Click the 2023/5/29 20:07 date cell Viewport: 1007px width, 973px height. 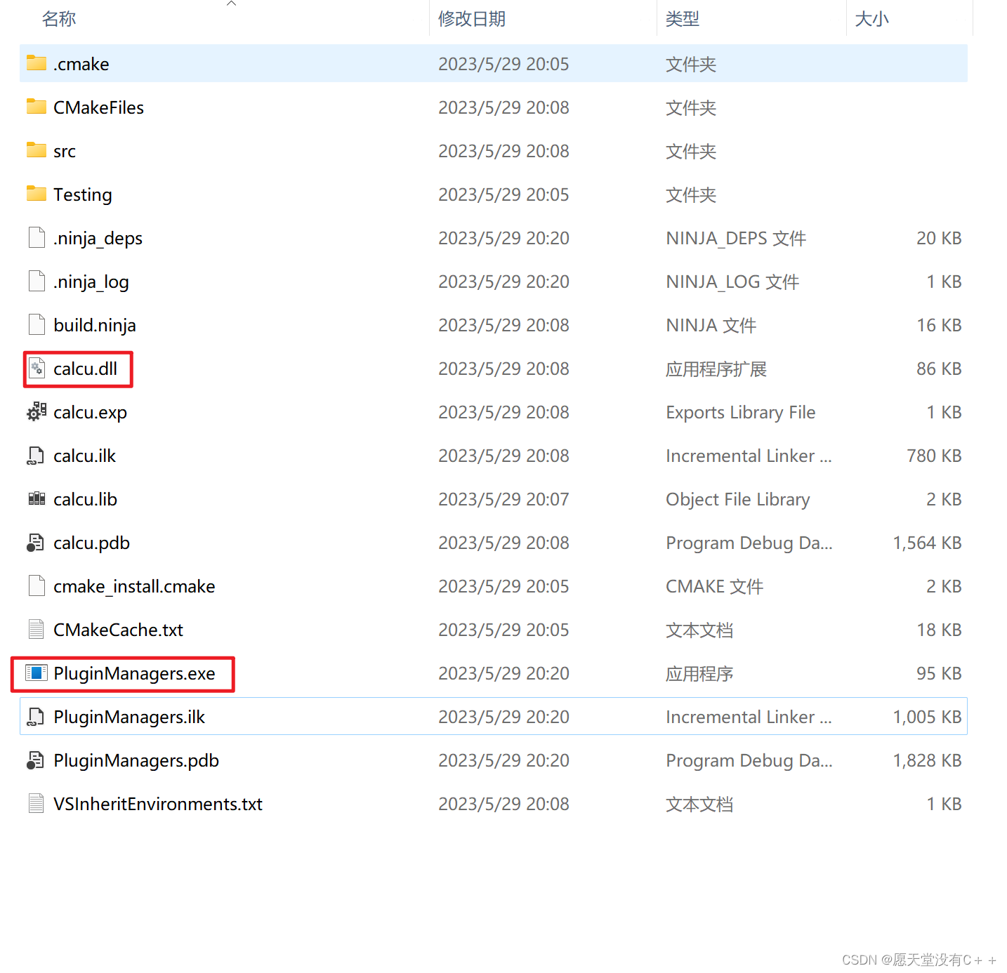[x=503, y=499]
